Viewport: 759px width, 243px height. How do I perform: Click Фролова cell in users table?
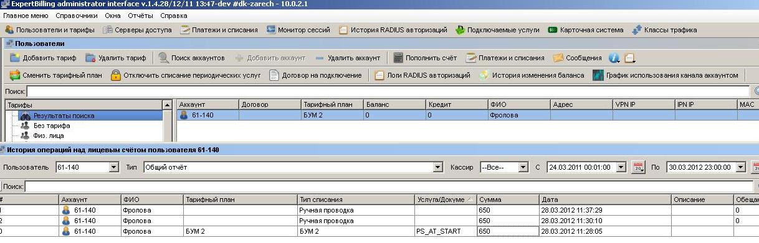coord(519,115)
